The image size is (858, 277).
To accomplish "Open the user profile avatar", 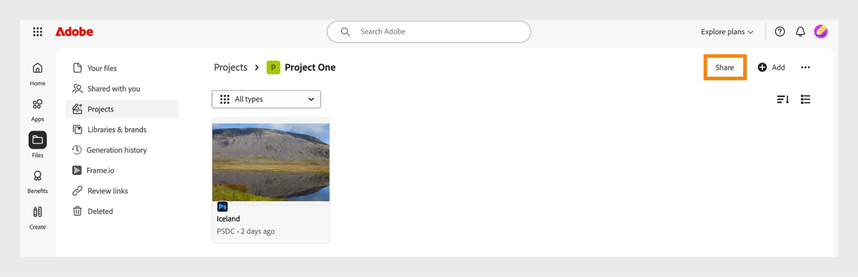I will pyautogui.click(x=821, y=32).
